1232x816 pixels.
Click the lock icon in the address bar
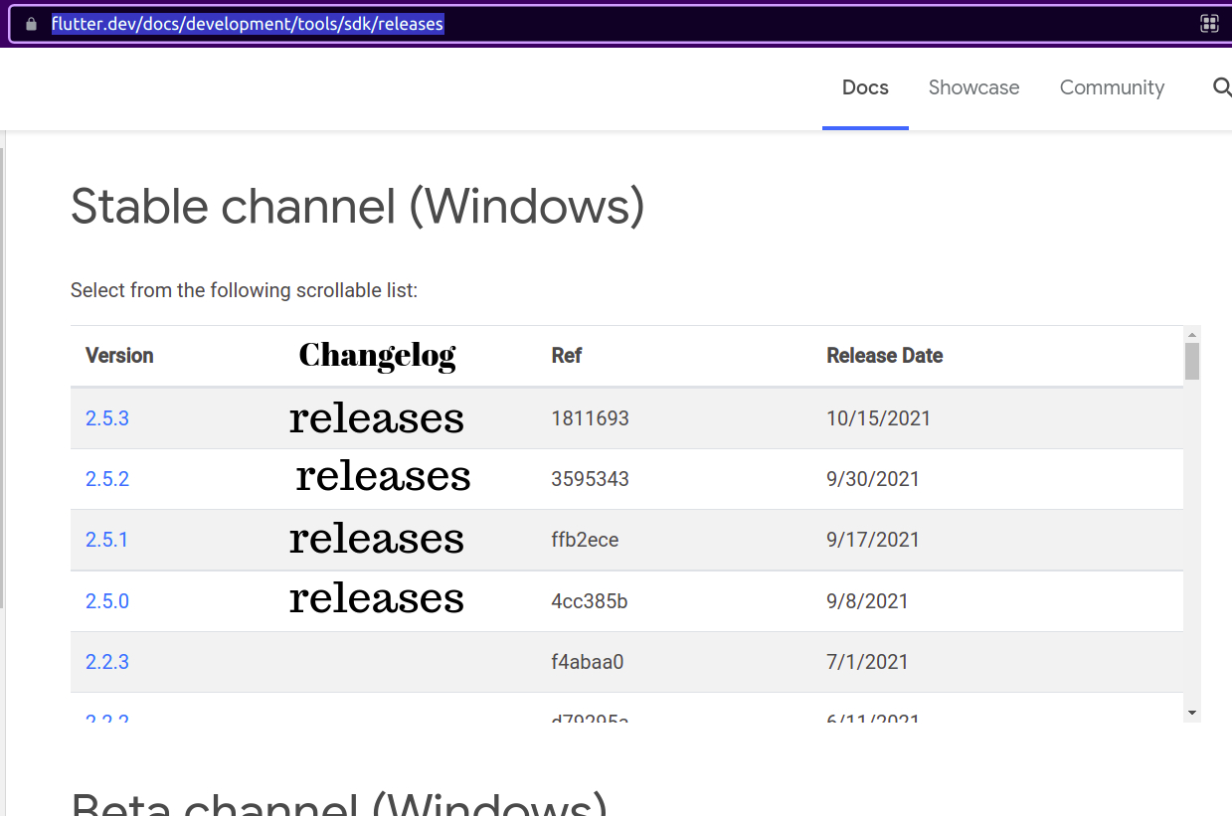31,24
